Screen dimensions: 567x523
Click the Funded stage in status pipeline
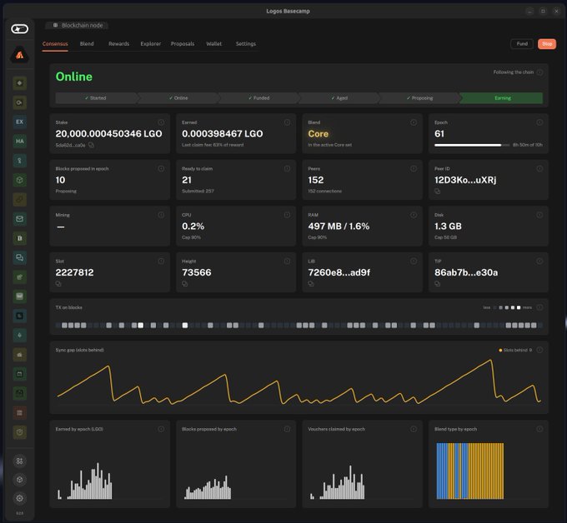pyautogui.click(x=259, y=98)
